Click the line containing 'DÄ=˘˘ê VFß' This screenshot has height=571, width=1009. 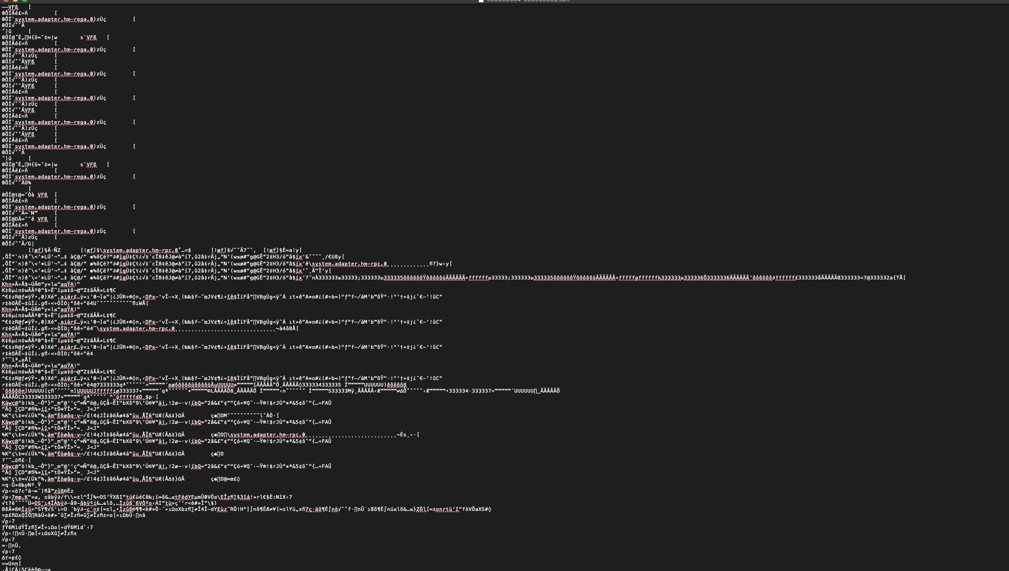[x=29, y=219]
